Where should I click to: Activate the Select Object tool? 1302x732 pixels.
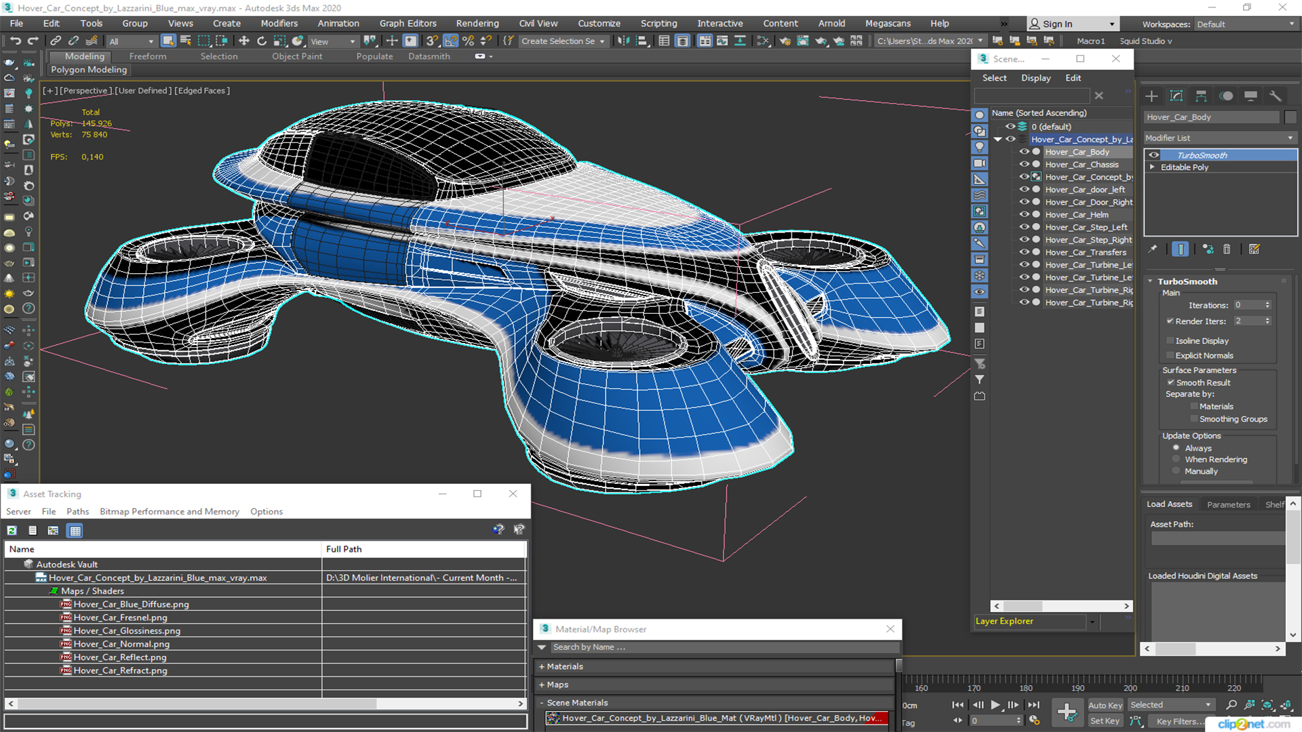pos(168,41)
